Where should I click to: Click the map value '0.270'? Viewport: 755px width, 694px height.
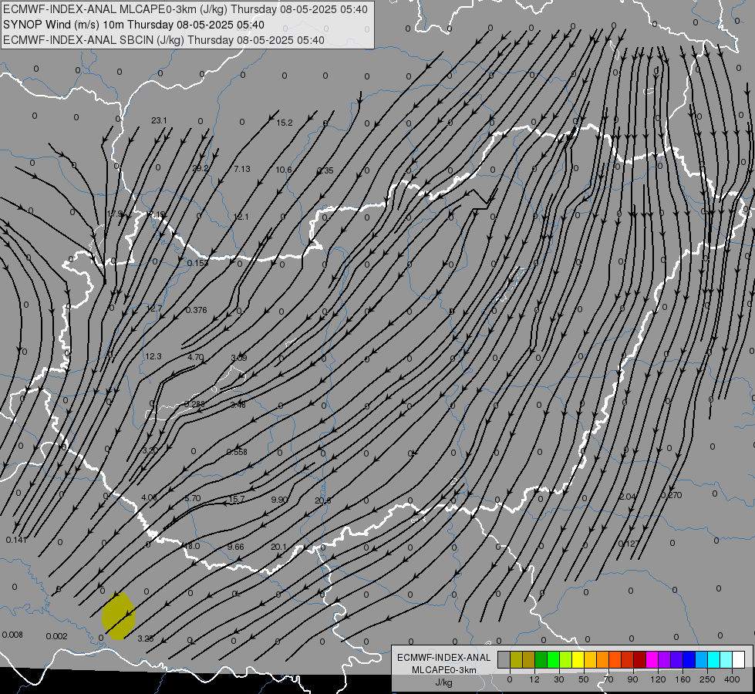click(671, 495)
